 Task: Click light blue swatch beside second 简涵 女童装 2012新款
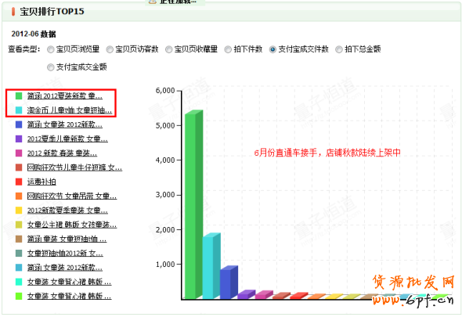pyautogui.click(x=19, y=268)
